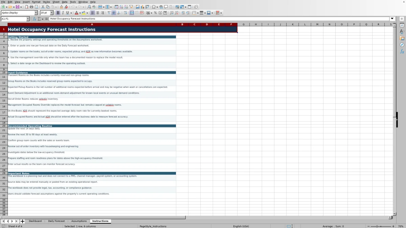Open the Data menu
406x228 pixels.
pyautogui.click(x=65, y=2)
